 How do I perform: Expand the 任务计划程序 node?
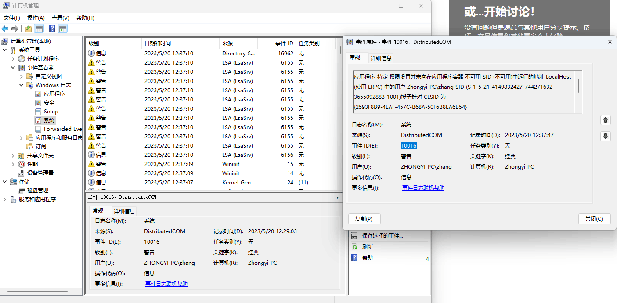click(13, 59)
